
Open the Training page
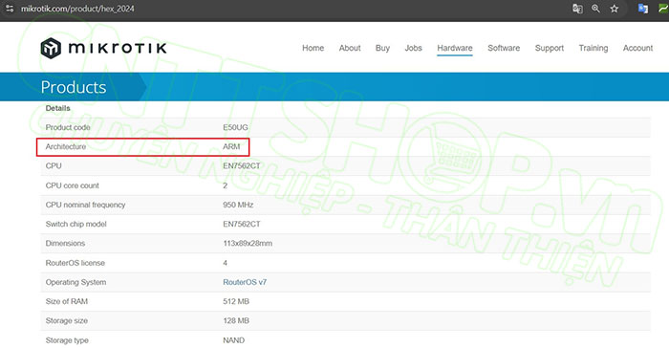click(x=593, y=48)
